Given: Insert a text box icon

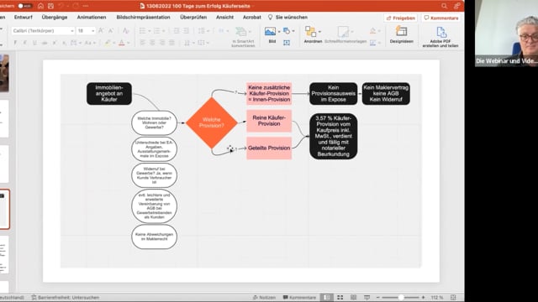Looking at the screenshot, I should (x=287, y=43).
